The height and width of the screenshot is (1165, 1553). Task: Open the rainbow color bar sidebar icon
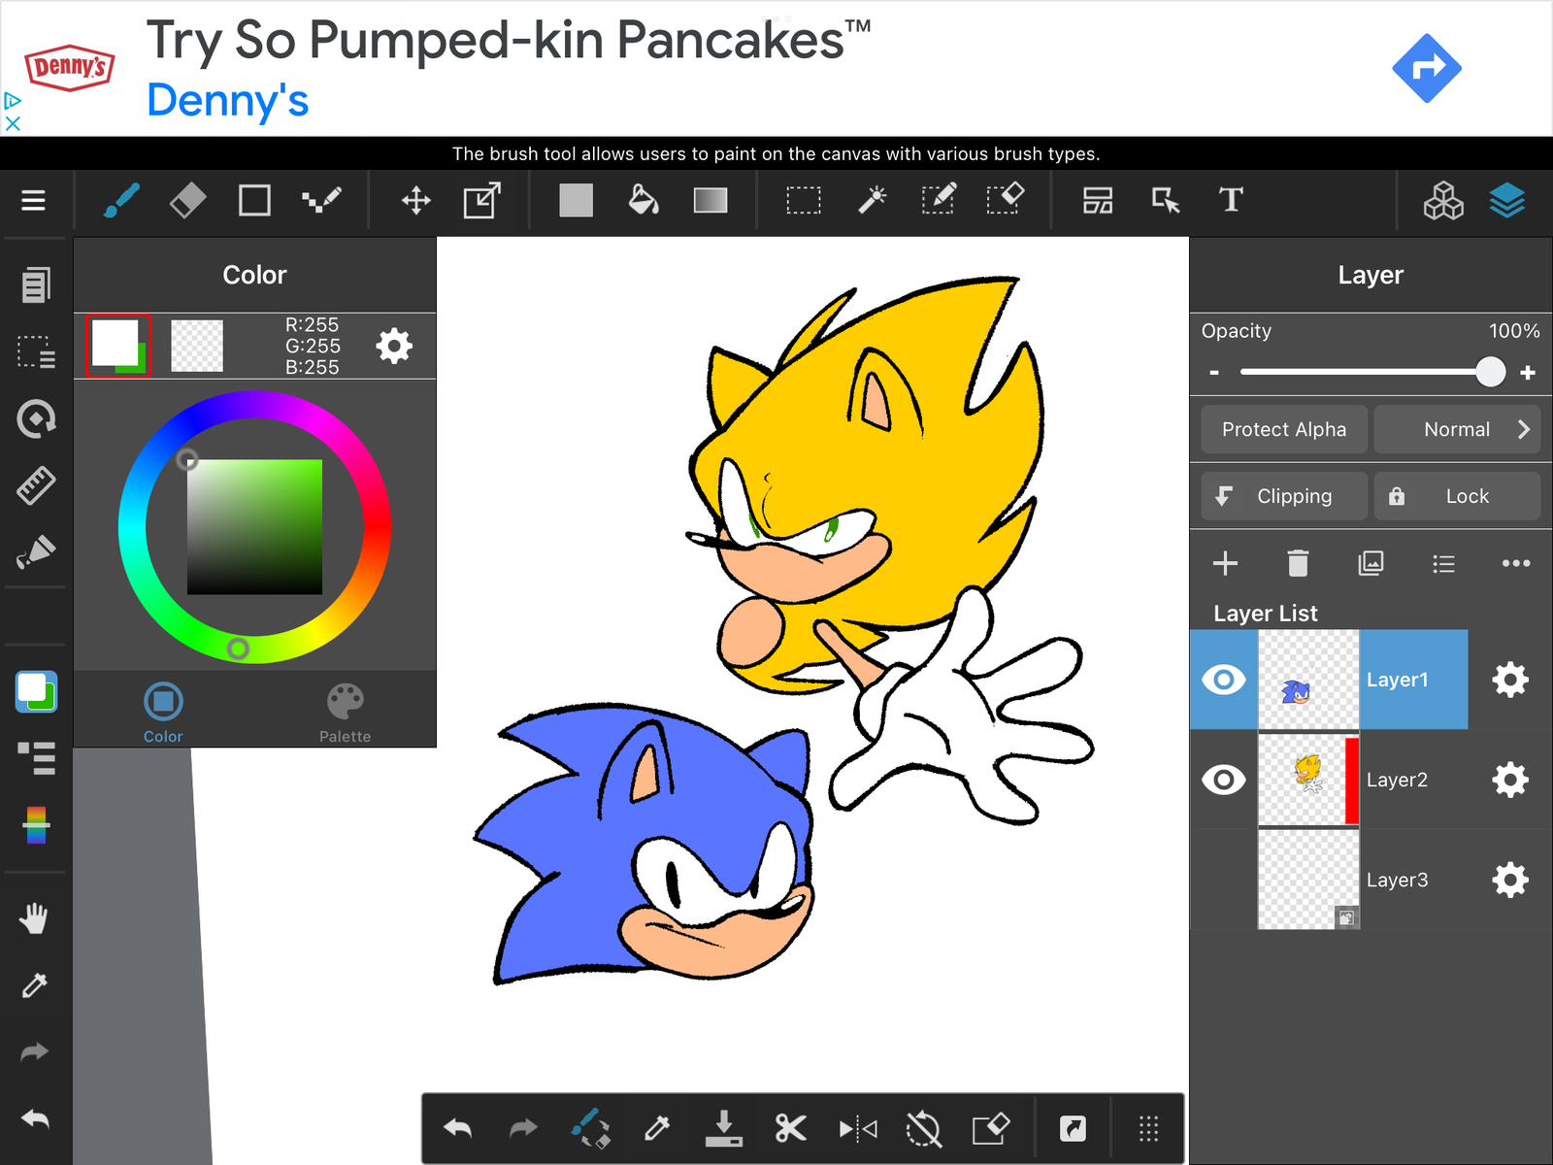pos(36,825)
